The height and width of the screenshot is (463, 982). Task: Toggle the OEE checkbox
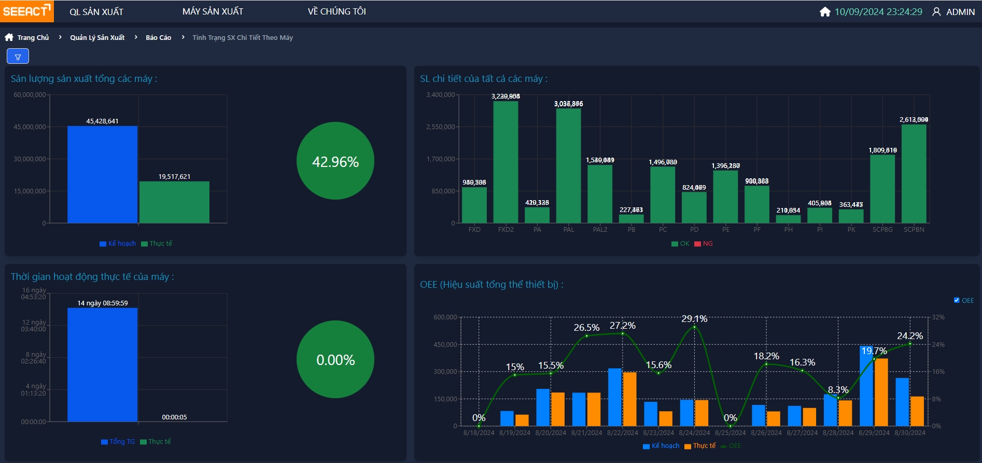pyautogui.click(x=957, y=300)
